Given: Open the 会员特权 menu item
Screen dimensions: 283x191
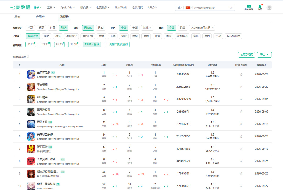Looking at the screenshot, I should click(x=137, y=7).
